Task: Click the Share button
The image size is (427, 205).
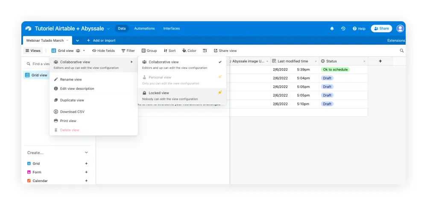Action: 381,28
